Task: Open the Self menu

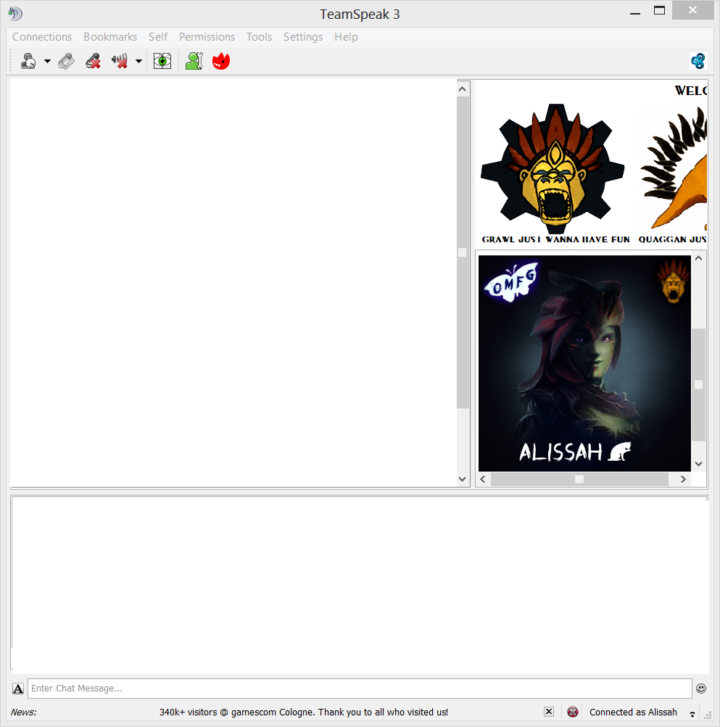Action: pos(158,37)
